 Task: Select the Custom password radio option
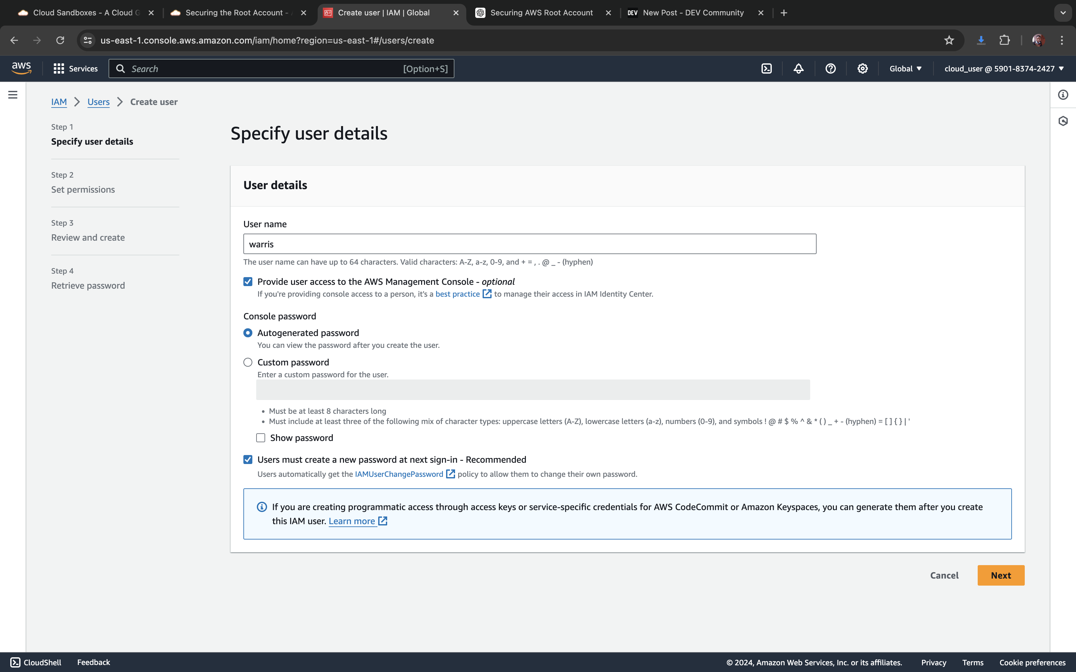click(248, 363)
